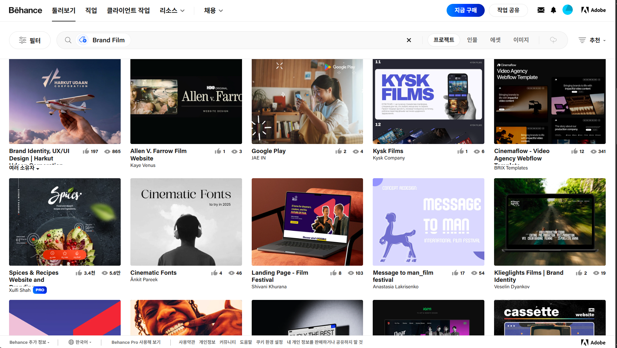The height and width of the screenshot is (348, 617).
Task: Click the Behance Pro 사용해 보기 link
Action: tap(136, 342)
